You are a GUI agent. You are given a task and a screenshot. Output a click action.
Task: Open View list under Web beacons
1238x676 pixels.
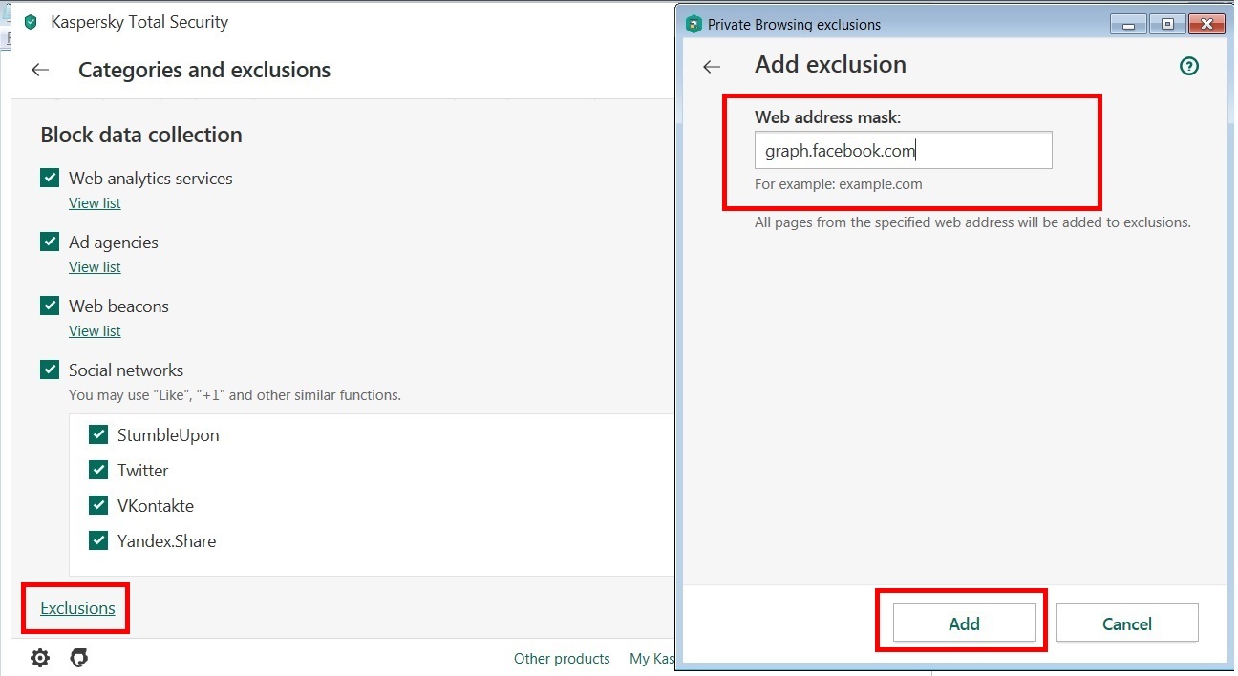[x=95, y=331]
